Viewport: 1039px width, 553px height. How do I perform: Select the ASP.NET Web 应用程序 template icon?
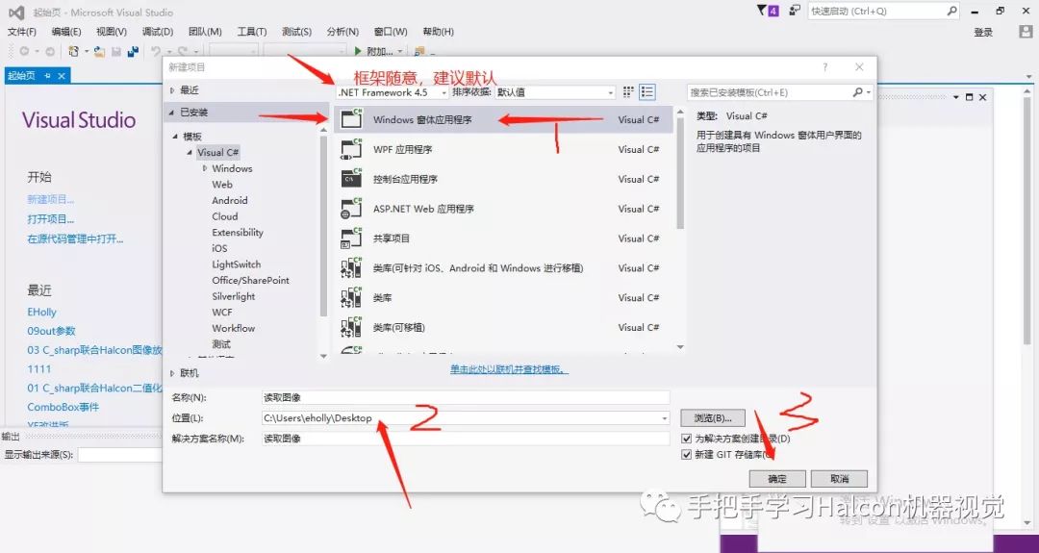[350, 209]
